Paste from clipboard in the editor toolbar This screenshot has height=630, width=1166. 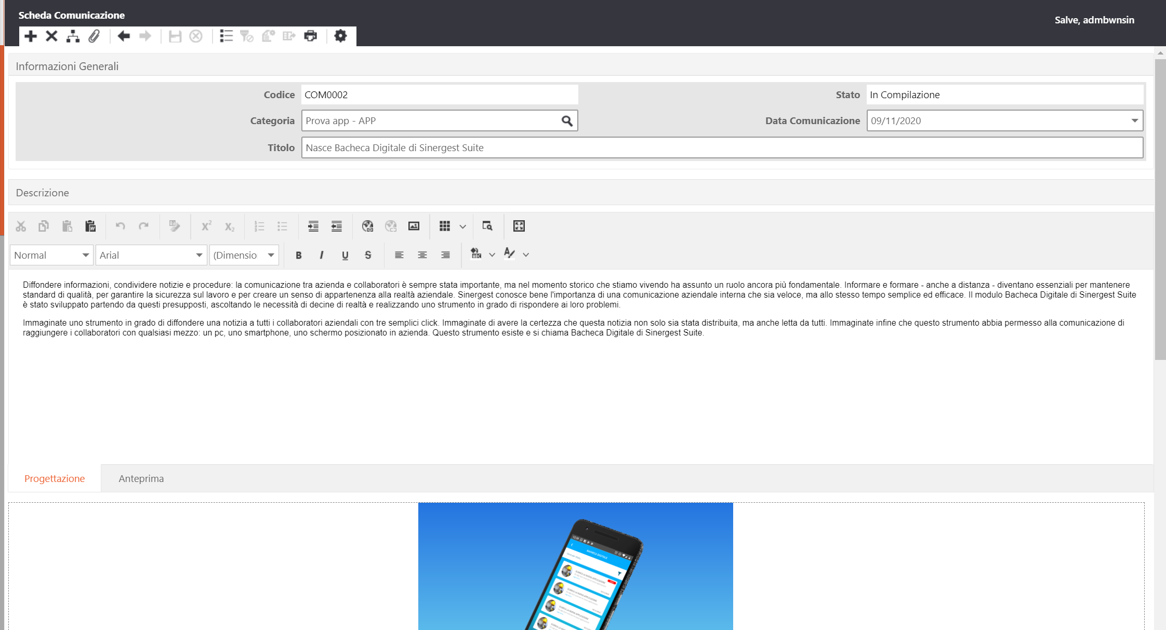[x=67, y=226]
